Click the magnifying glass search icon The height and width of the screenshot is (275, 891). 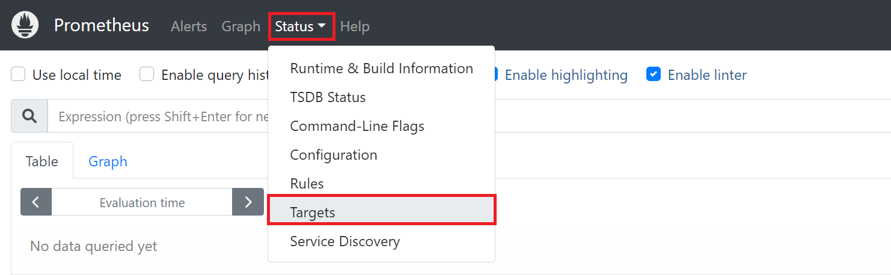(x=29, y=116)
